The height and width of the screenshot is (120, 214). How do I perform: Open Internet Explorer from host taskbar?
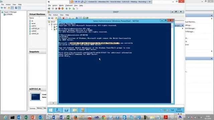click(x=5, y=117)
